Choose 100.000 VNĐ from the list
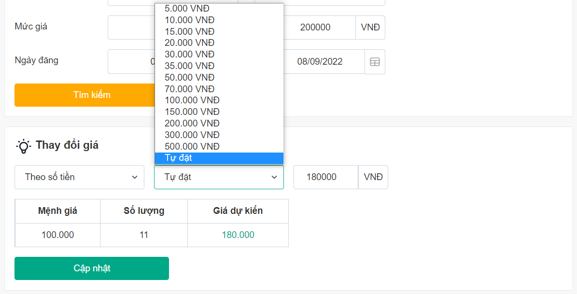577x294 pixels. pyautogui.click(x=192, y=100)
